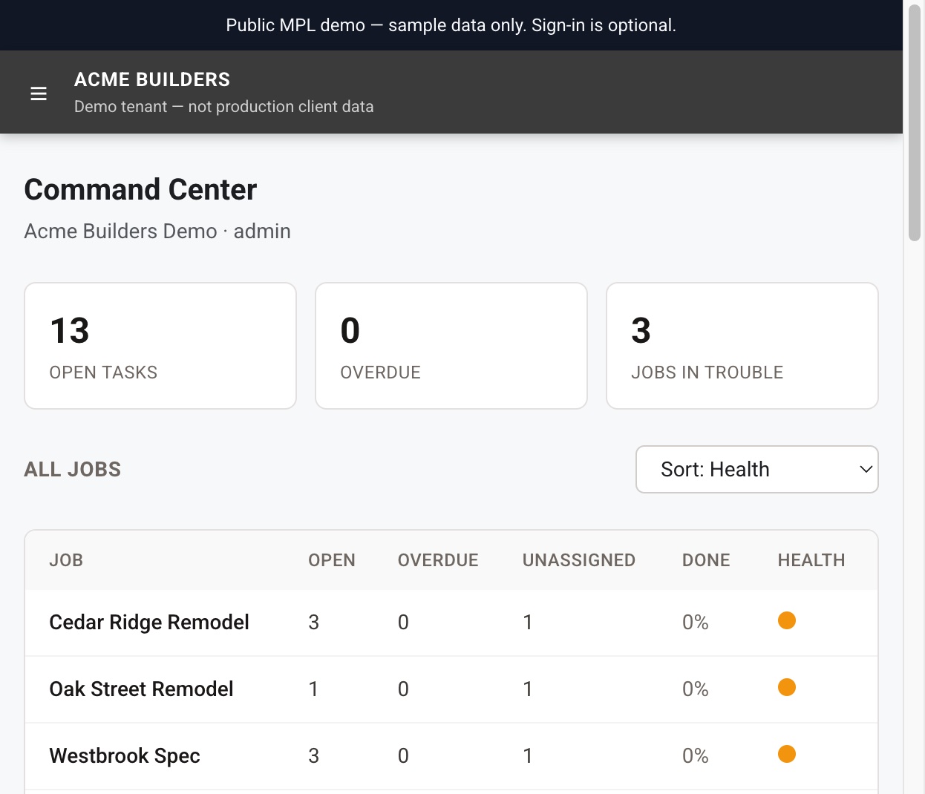
Task: Click the 'Acme Builders Demo · admin' subtitle
Action: pyautogui.click(x=157, y=232)
